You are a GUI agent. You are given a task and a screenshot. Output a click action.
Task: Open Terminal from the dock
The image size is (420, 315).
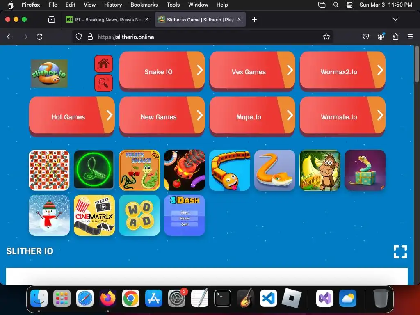[223, 298]
